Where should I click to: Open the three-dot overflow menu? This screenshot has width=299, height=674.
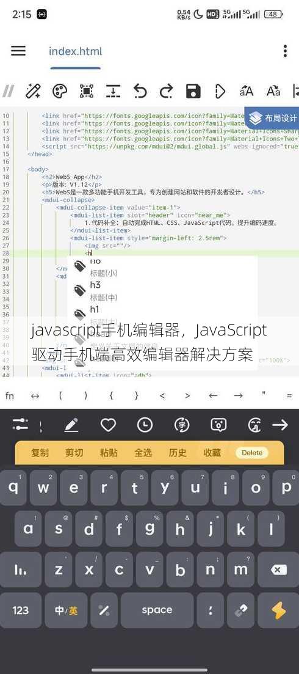click(x=285, y=51)
